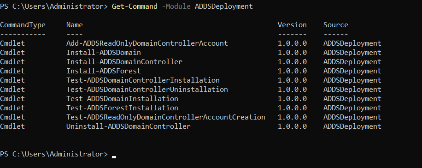Click the blinking cursor at bottom prompt
The width and height of the screenshot is (422, 168).
[114, 156]
